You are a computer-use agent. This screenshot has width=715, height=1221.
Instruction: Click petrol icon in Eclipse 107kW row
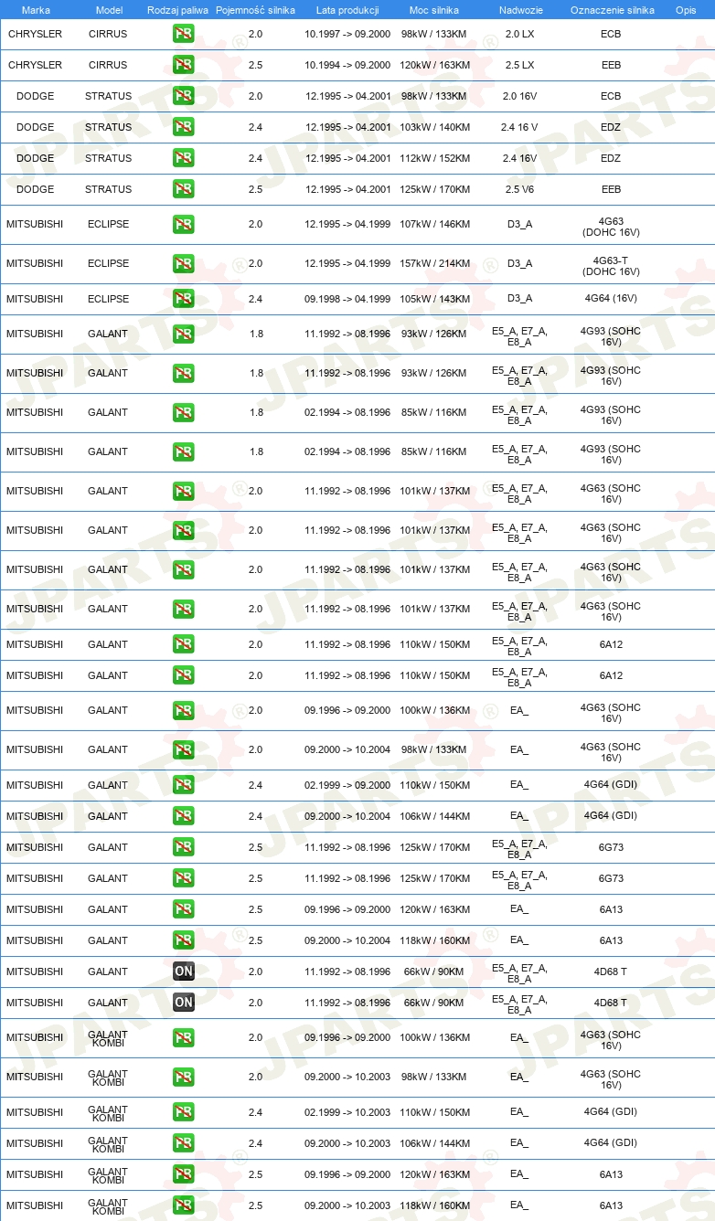pyautogui.click(x=184, y=224)
